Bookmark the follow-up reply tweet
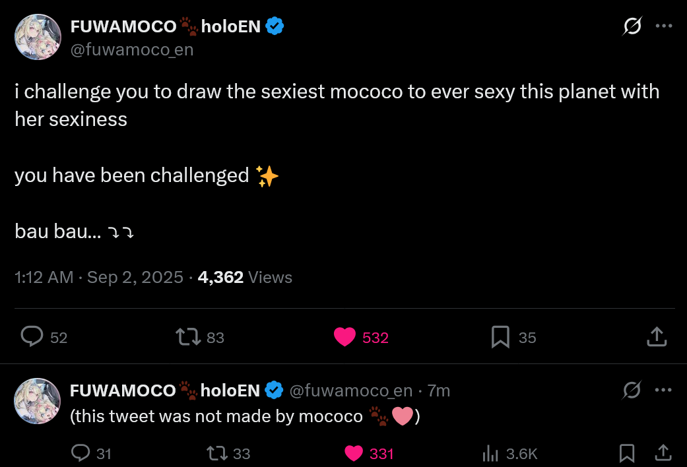This screenshot has height=467, width=687. [627, 453]
